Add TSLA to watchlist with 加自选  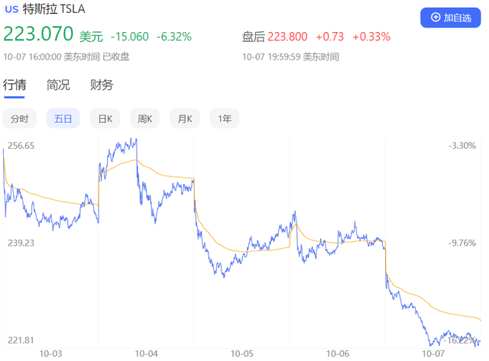[450, 18]
